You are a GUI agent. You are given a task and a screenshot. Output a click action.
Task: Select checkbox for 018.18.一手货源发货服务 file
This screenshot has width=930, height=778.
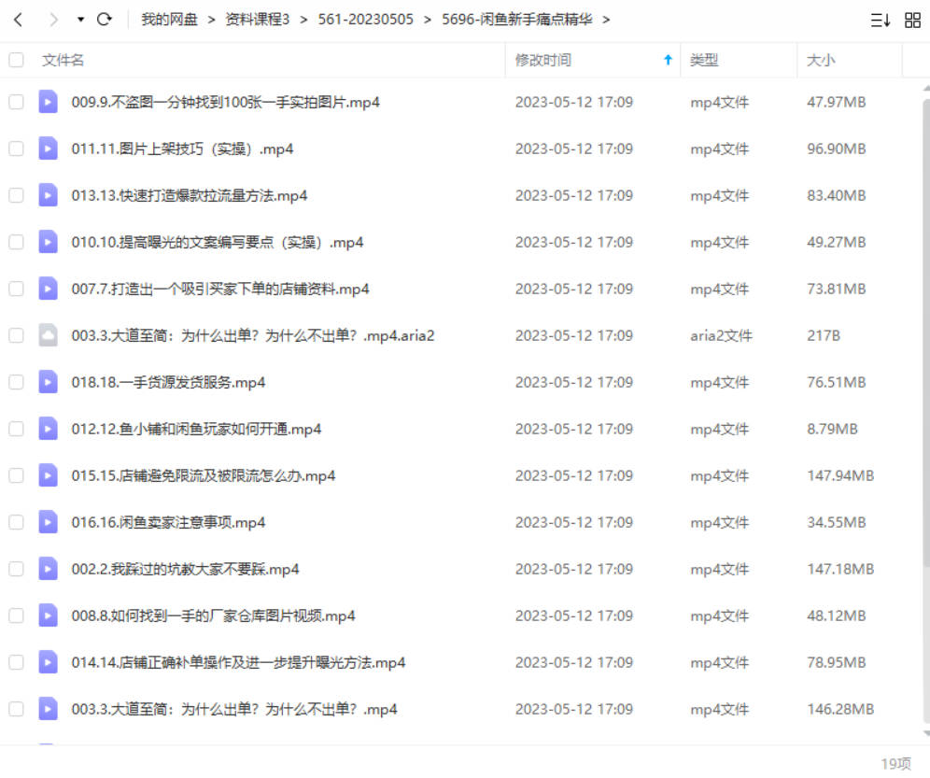click(x=16, y=382)
